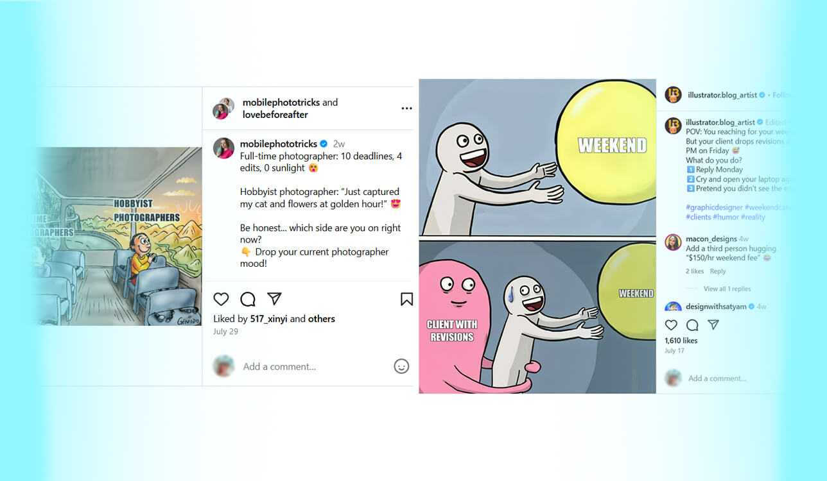Image resolution: width=827 pixels, height=481 pixels.
Task: Open the macon_designs profile avatar
Action: (x=673, y=242)
